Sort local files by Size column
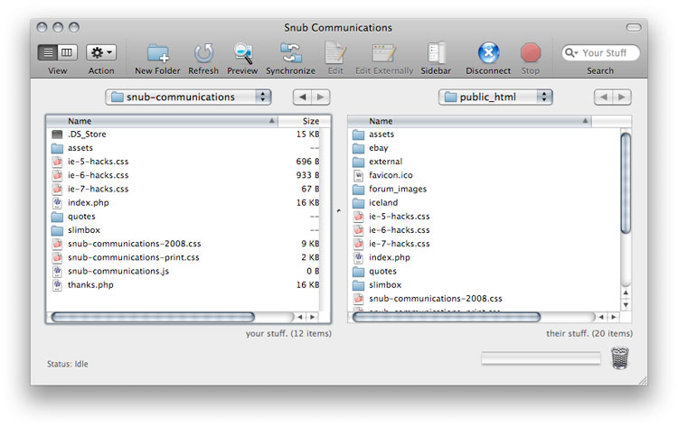The height and width of the screenshot is (427, 678). [x=305, y=121]
